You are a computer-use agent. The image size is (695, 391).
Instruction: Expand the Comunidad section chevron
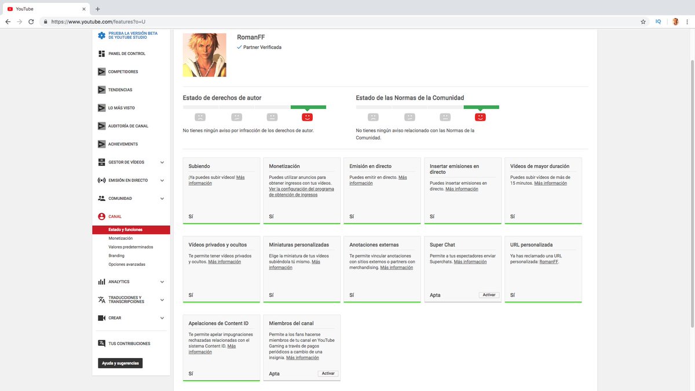coord(162,198)
